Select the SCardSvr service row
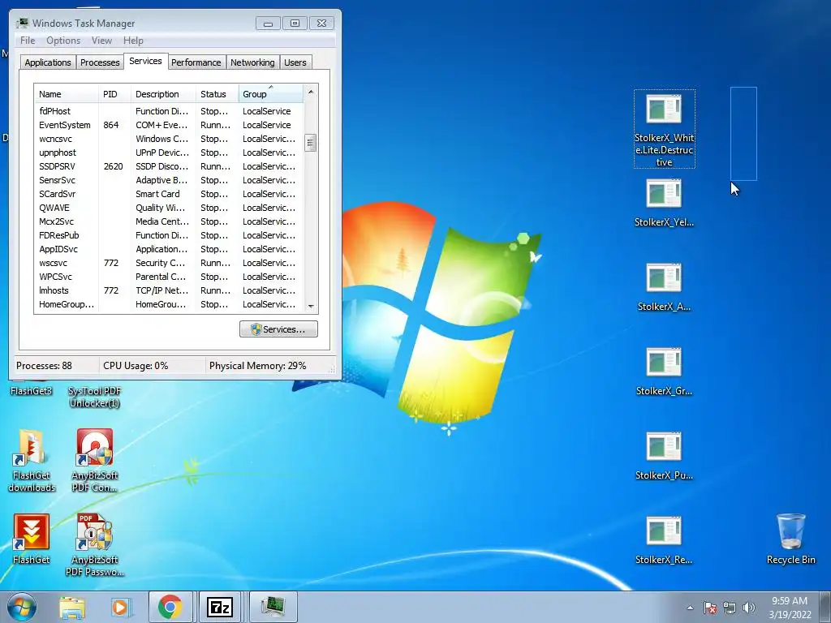This screenshot has height=623, width=831. (169, 194)
